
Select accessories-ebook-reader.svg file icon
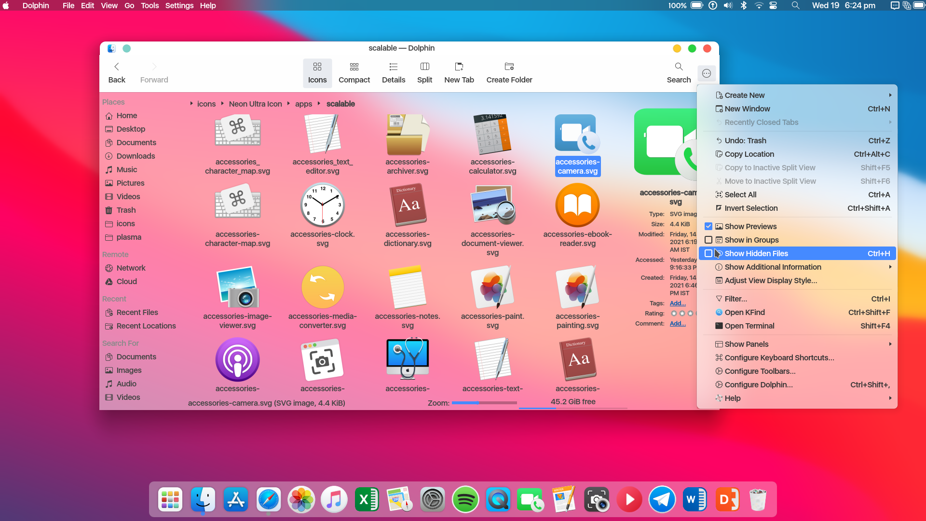(x=577, y=205)
